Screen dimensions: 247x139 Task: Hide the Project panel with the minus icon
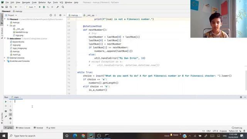(x=64, y=15)
